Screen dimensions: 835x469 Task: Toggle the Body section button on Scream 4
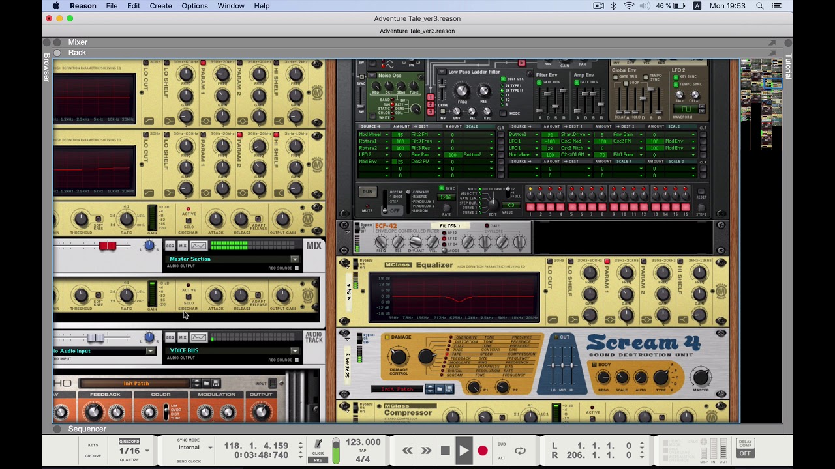593,365
